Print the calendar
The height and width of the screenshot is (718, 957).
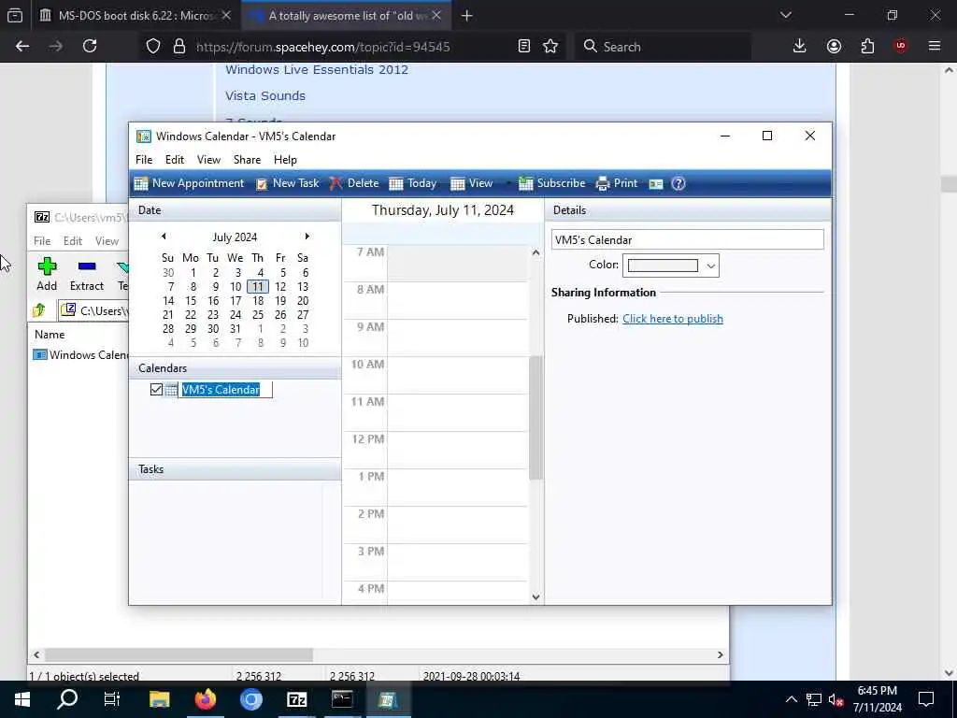617,183
